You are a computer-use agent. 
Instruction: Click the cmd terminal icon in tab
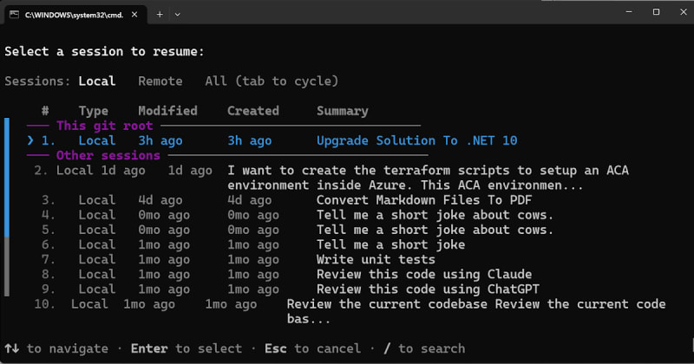pos(15,14)
